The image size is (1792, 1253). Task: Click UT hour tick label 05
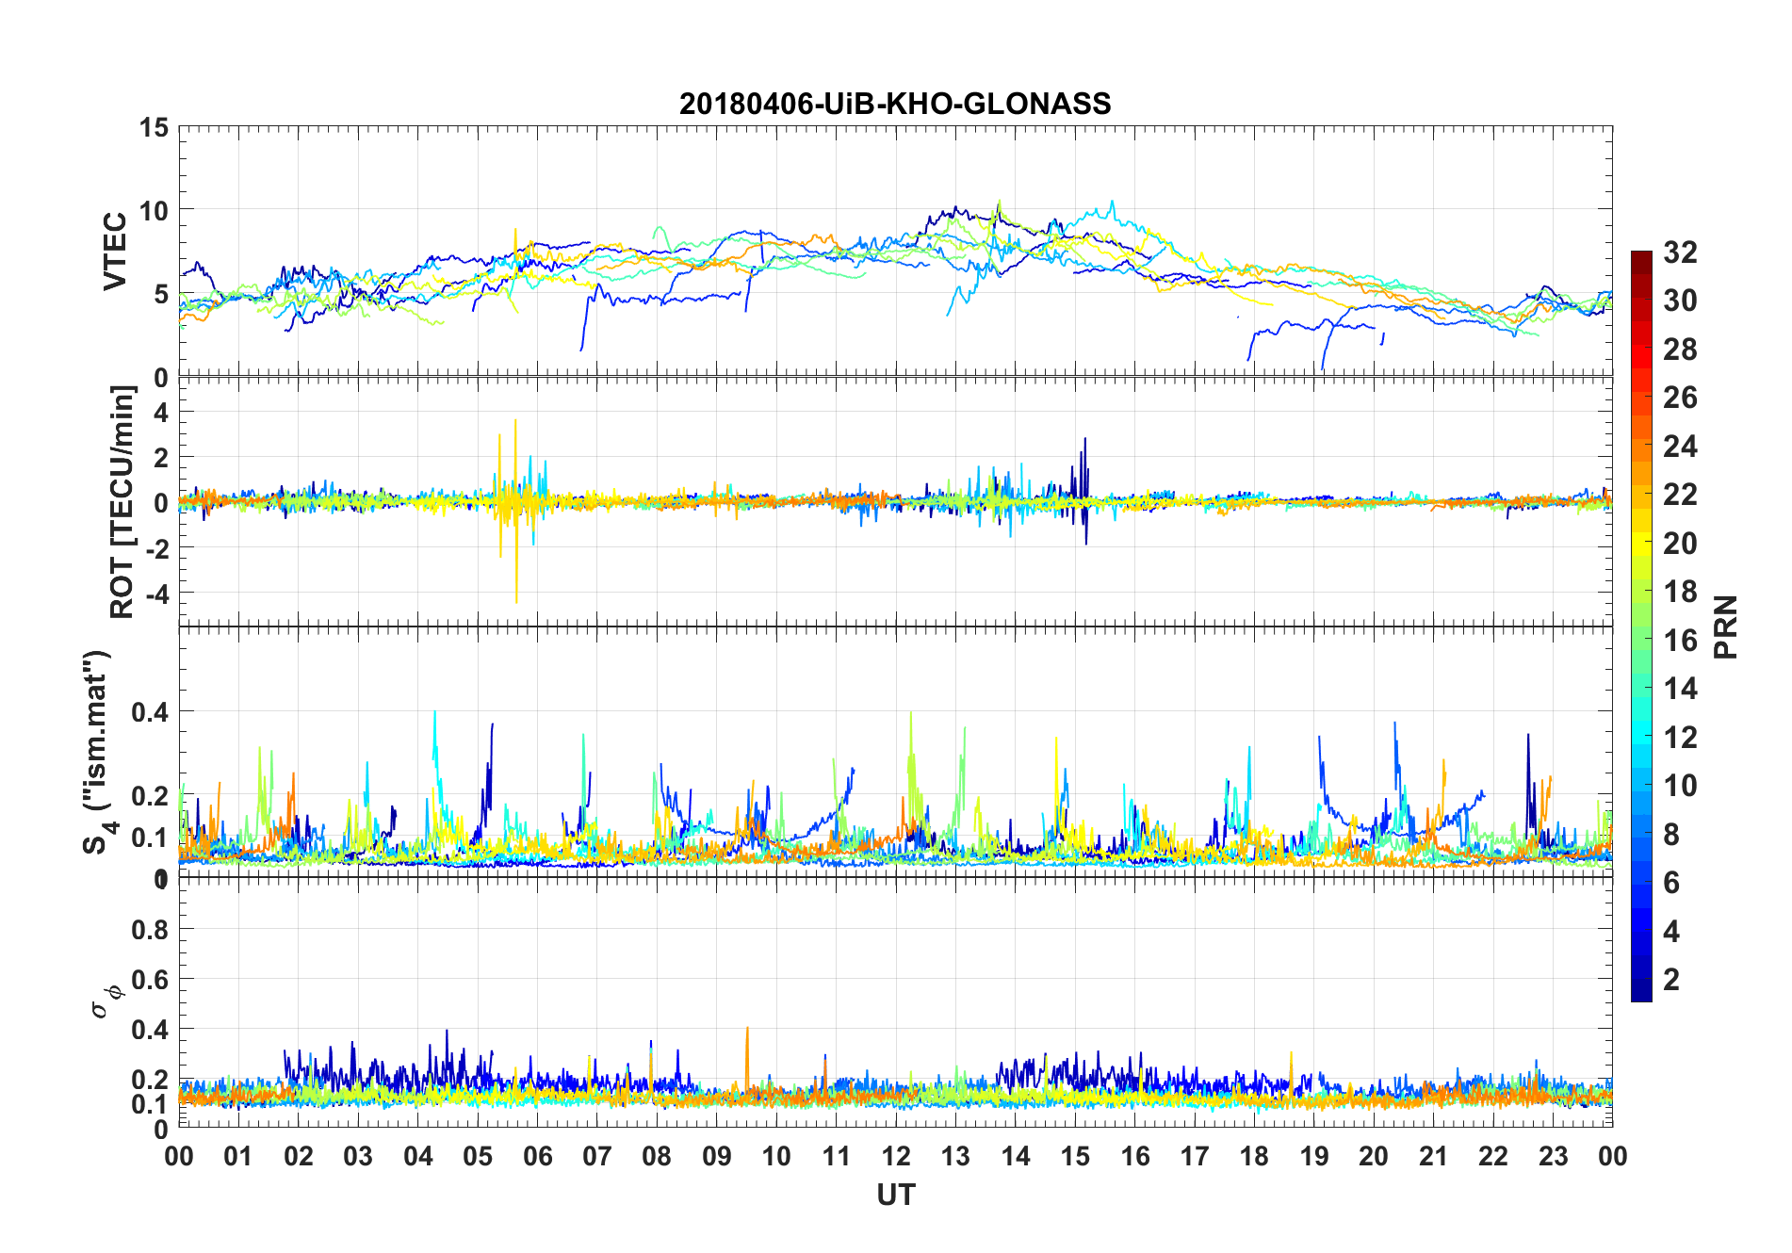click(x=478, y=1156)
